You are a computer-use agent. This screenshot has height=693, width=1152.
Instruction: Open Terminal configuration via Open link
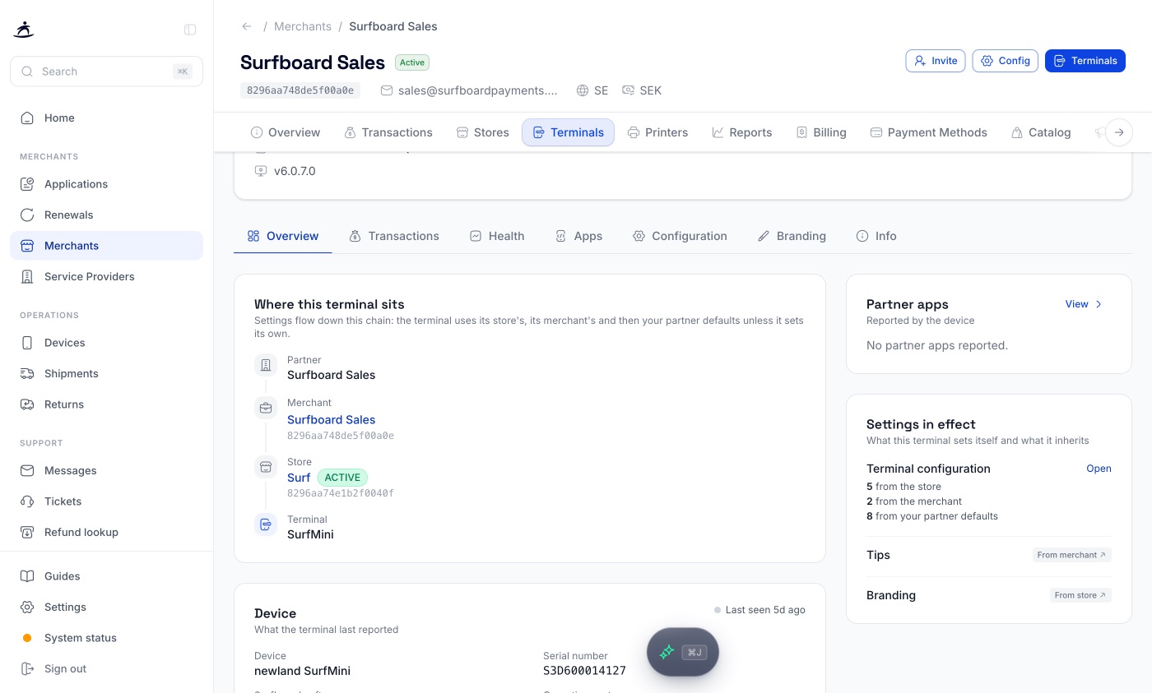point(1099,469)
